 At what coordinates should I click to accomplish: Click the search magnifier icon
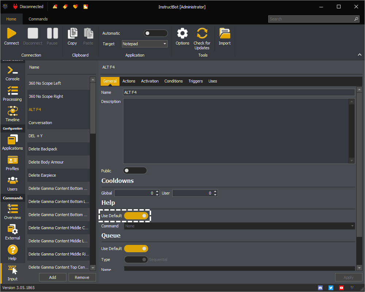tap(356, 19)
